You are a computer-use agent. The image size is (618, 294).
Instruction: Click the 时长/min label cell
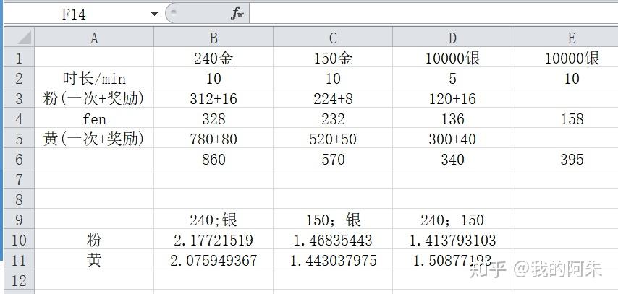(94, 78)
